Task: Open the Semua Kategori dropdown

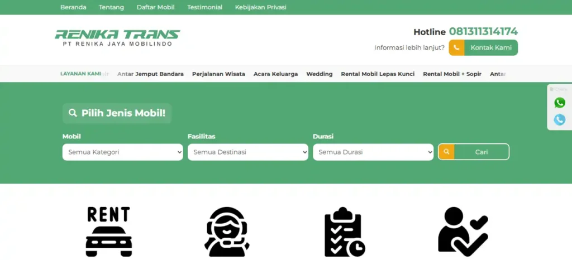Action: click(x=122, y=152)
